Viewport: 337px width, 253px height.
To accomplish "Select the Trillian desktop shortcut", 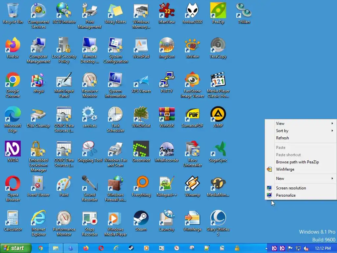I will coord(244,13).
